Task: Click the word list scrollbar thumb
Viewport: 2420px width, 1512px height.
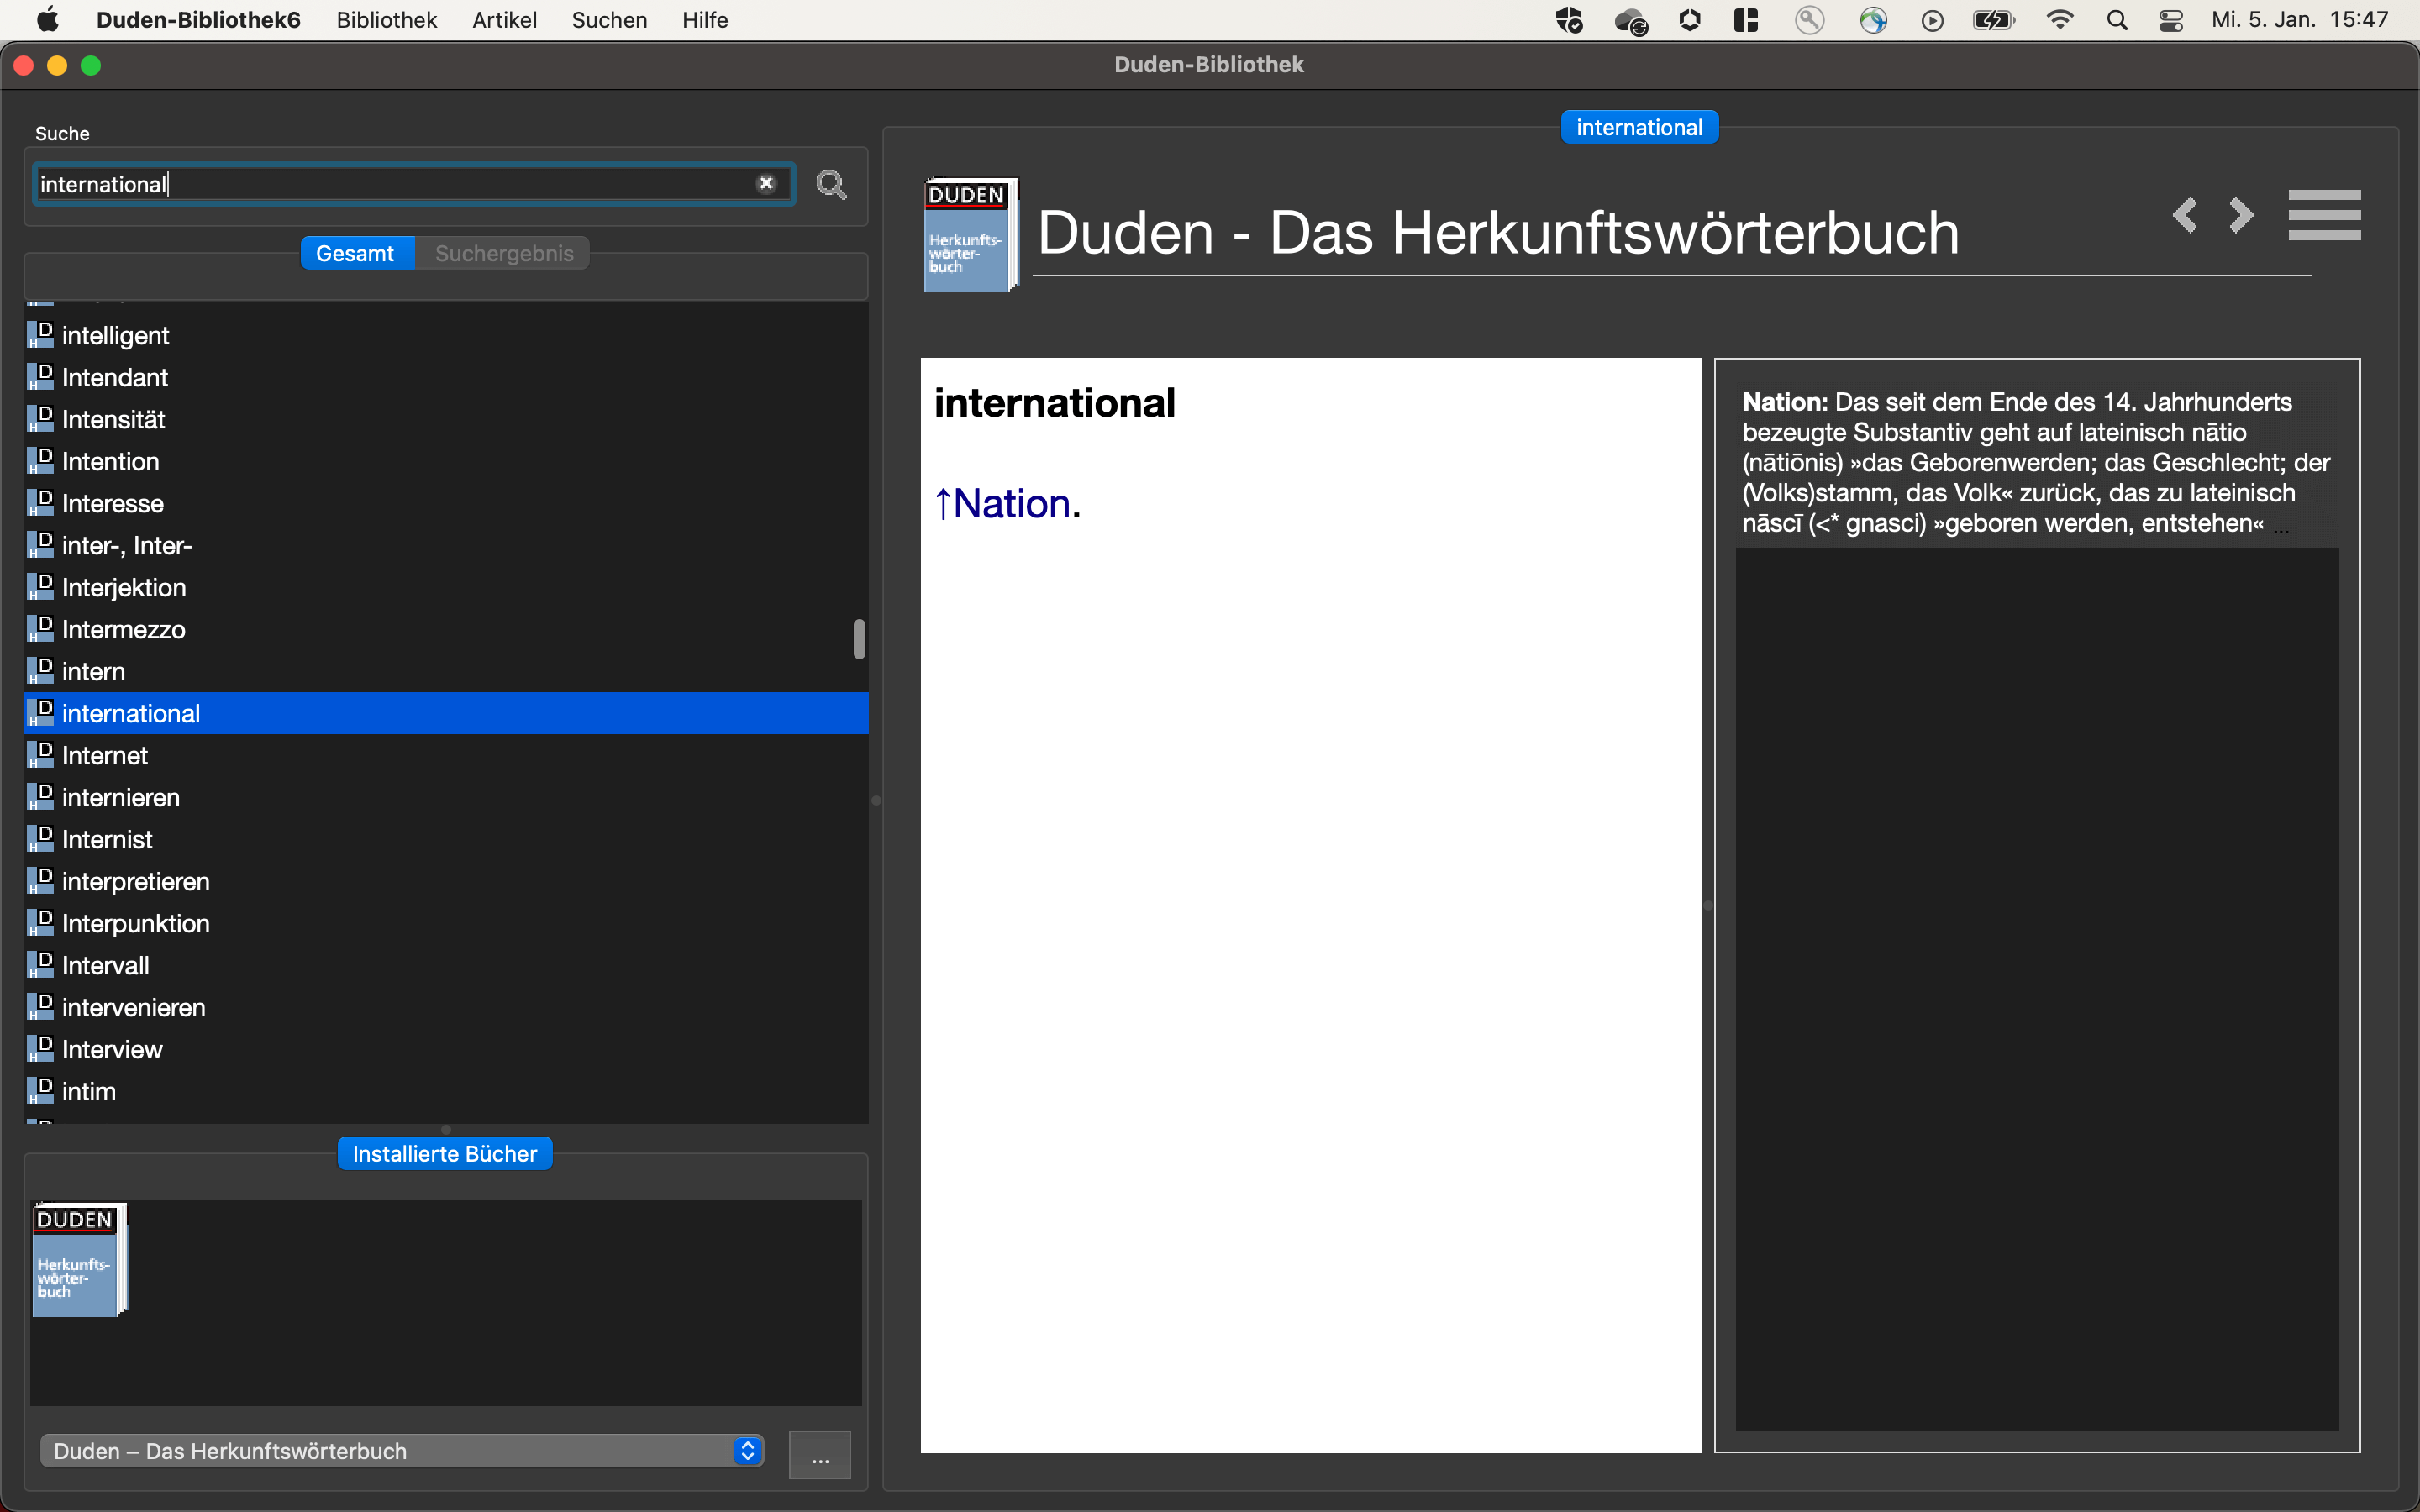Action: (x=859, y=639)
